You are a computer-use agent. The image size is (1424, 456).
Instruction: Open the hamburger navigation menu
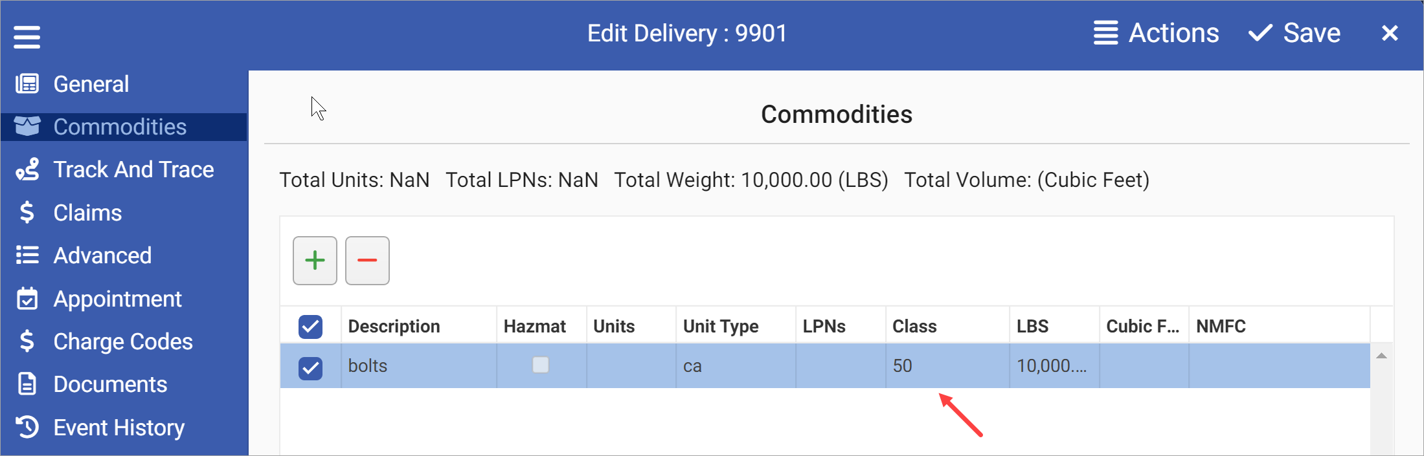tap(27, 36)
